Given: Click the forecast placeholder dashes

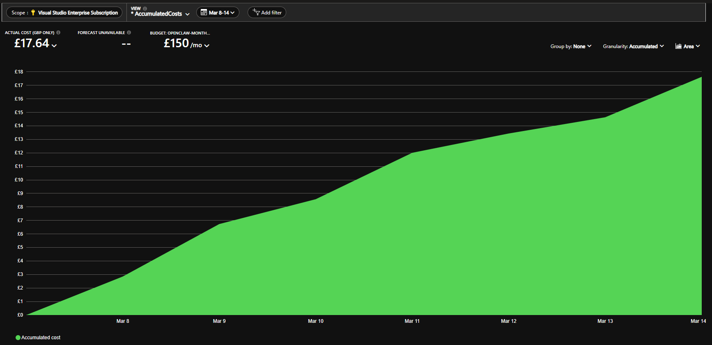Looking at the screenshot, I should tap(126, 44).
